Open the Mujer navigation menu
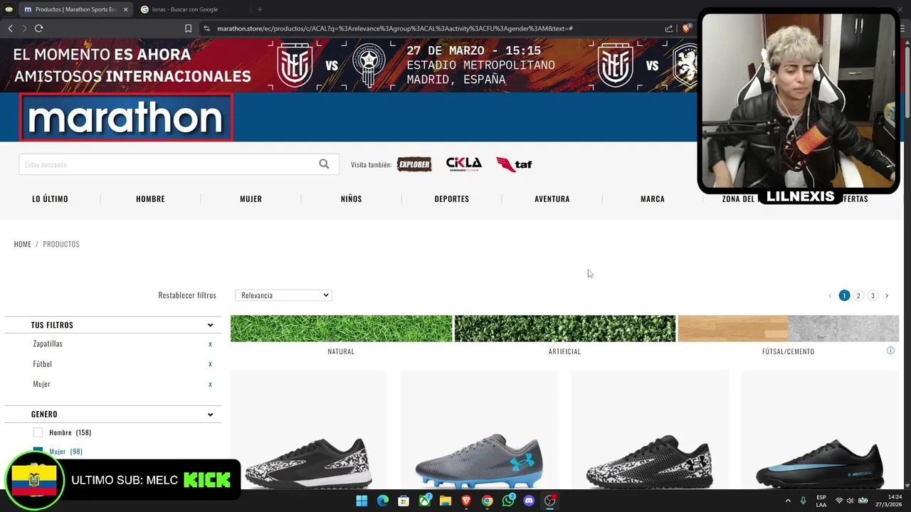911x512 pixels. [x=251, y=199]
